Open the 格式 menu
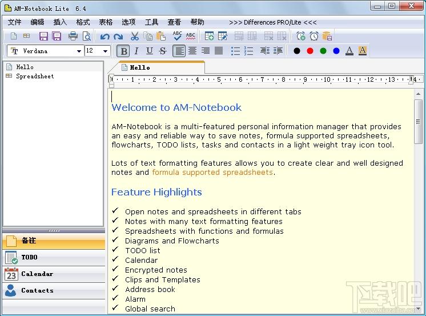The height and width of the screenshot is (316, 426). click(83, 22)
